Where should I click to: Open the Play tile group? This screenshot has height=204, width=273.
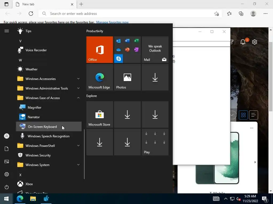[x=155, y=142]
